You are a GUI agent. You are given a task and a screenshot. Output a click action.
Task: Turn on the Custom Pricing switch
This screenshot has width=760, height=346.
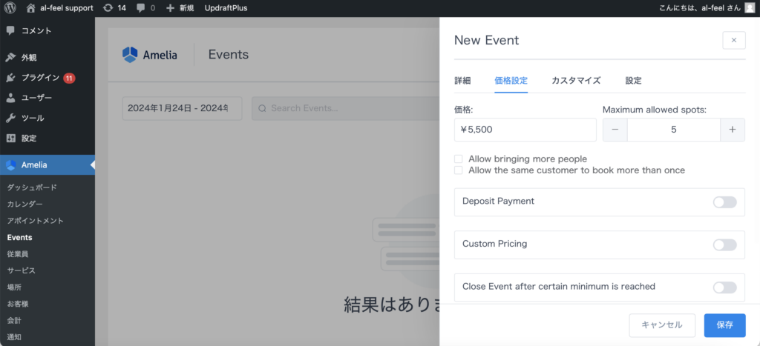tap(724, 244)
